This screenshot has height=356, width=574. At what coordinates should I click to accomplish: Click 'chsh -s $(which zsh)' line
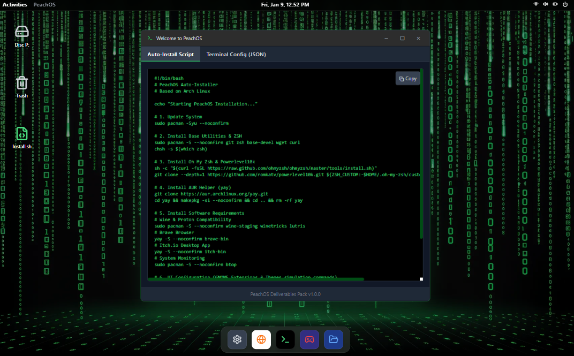click(x=180, y=149)
